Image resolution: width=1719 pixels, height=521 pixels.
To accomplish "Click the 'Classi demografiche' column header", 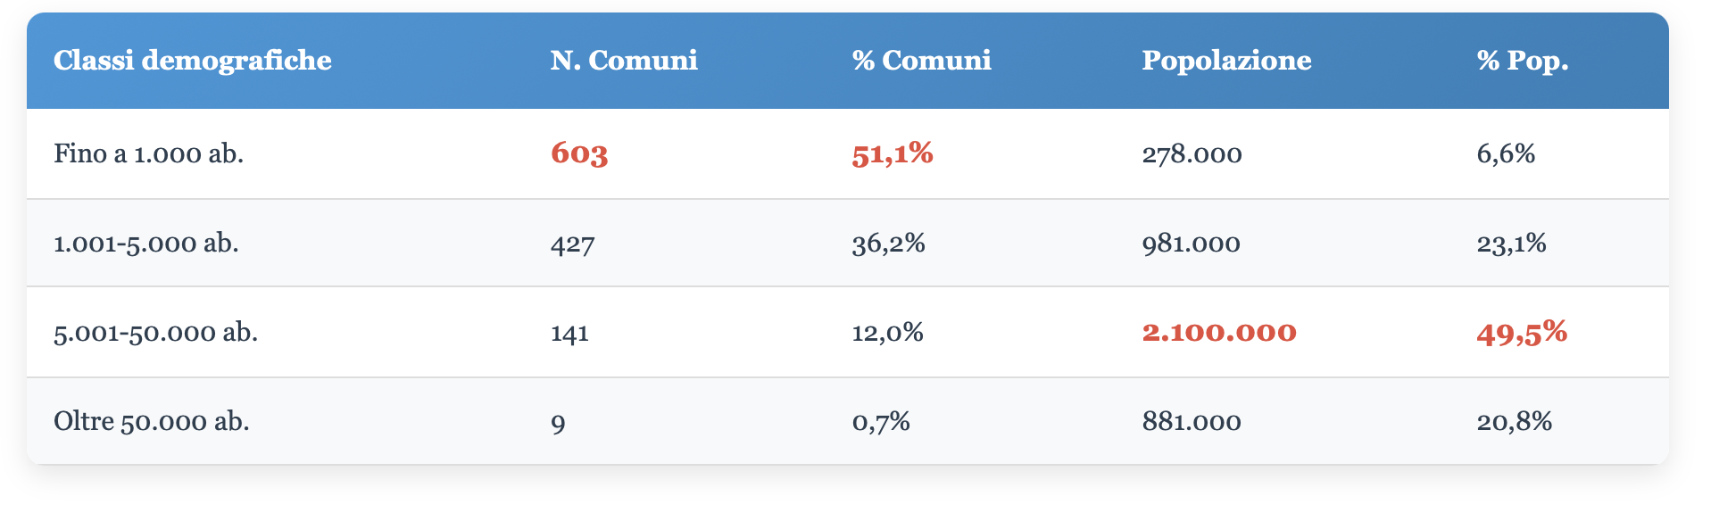I will (192, 61).
